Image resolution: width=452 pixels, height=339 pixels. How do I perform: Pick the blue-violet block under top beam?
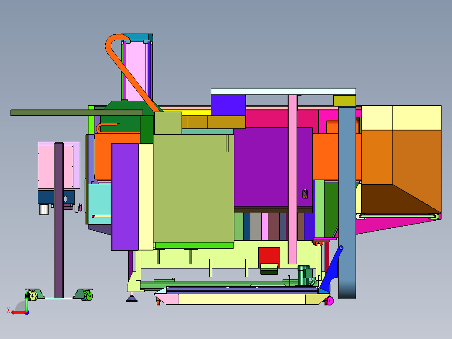228,105
